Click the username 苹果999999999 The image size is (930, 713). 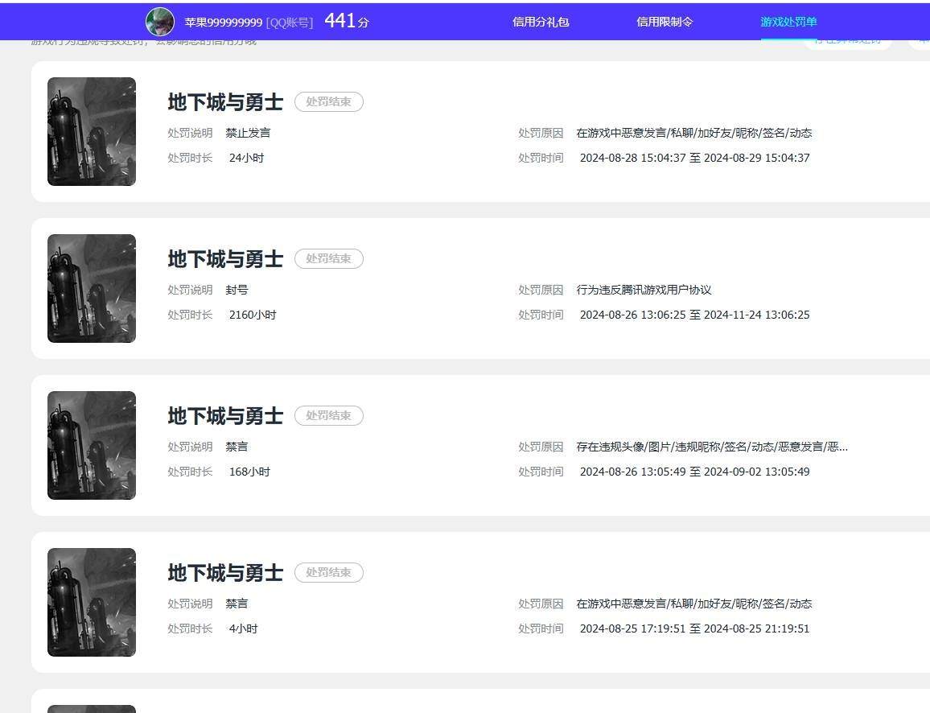pyautogui.click(x=224, y=23)
